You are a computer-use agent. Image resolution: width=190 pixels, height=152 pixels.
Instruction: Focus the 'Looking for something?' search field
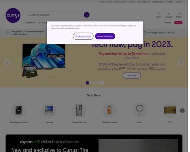[x=55, y=15]
